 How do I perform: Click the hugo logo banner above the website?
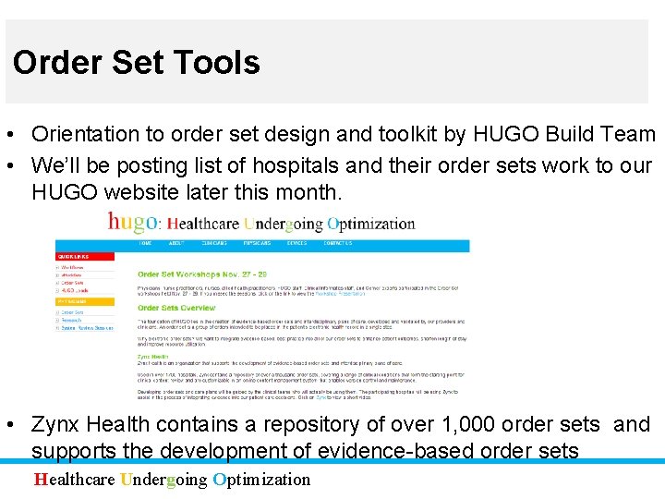click(x=261, y=223)
